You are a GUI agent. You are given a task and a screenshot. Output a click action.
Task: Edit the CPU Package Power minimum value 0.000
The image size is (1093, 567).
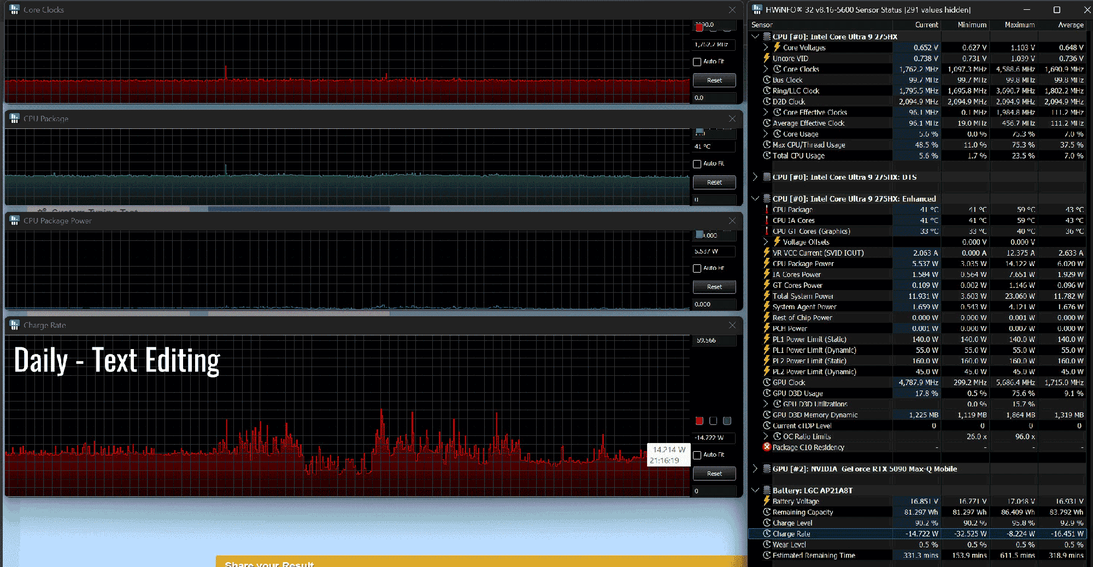point(714,304)
